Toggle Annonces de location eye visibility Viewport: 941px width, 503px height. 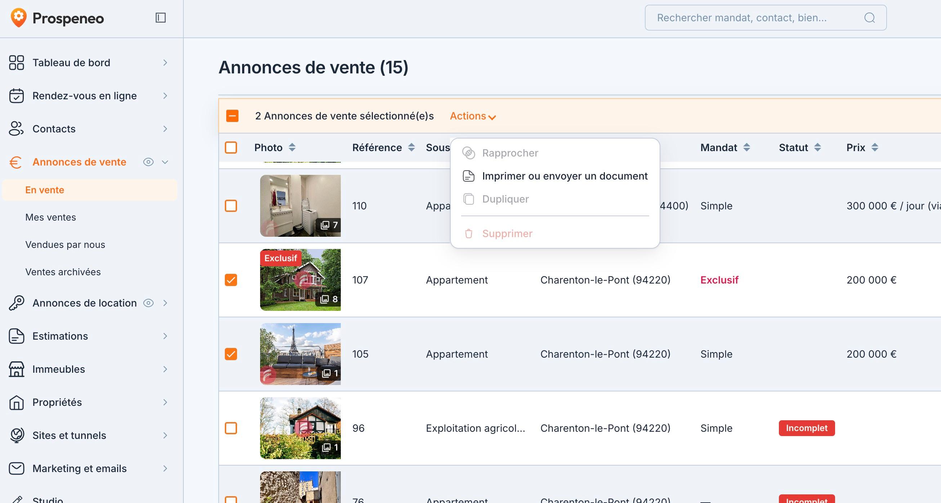[148, 303]
